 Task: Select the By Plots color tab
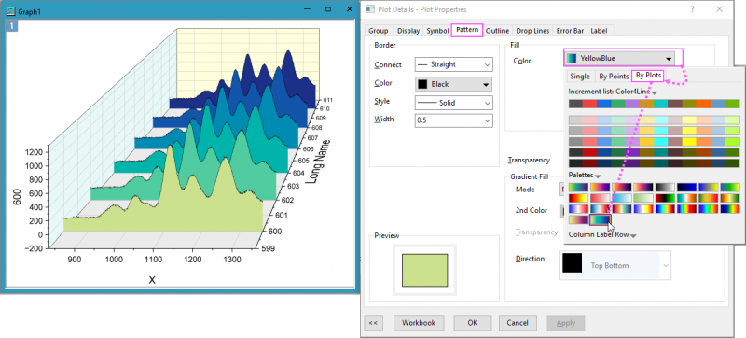[648, 76]
